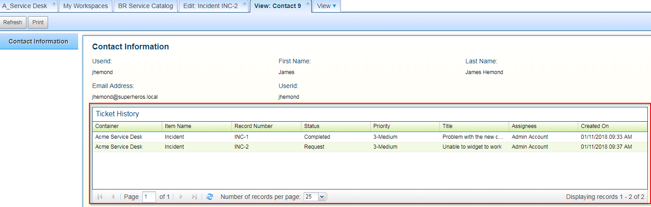The width and height of the screenshot is (651, 207).
Task: Switch to Edit: Incident INC-2 tab
Action: 210,6
